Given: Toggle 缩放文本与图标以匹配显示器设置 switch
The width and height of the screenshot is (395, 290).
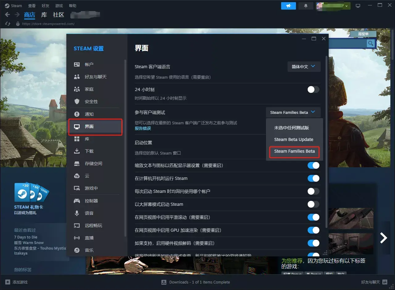Looking at the screenshot, I should click(x=314, y=165).
